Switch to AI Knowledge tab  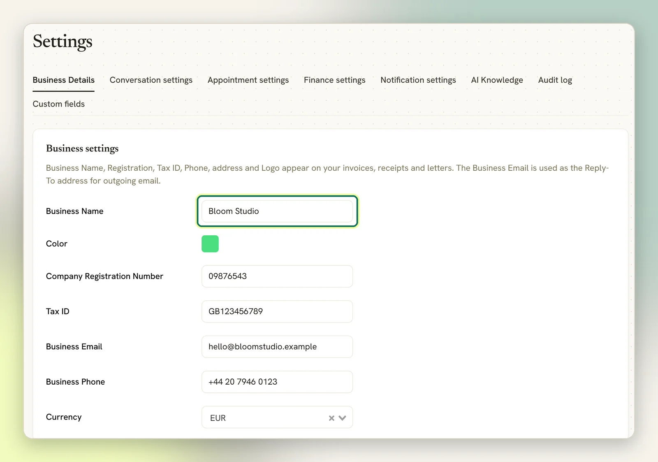[497, 80]
